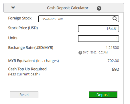Open the help question mark icon
Viewport: 130px width, 104px height.
pos(99,8)
